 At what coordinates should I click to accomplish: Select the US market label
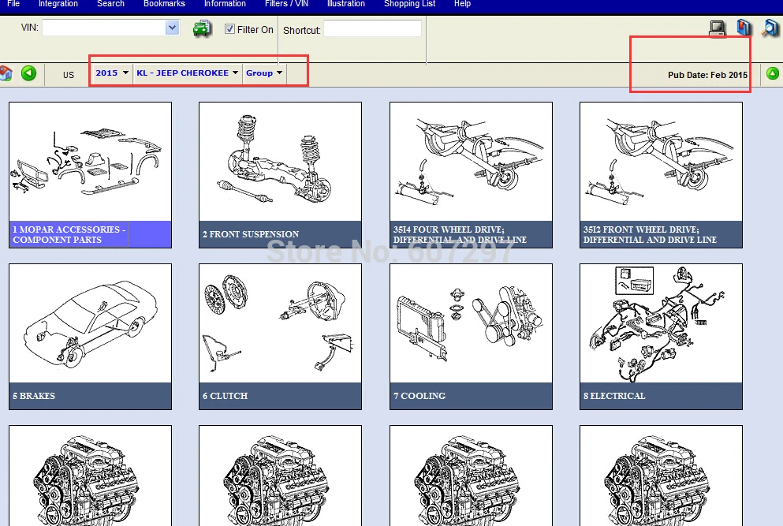(69, 75)
